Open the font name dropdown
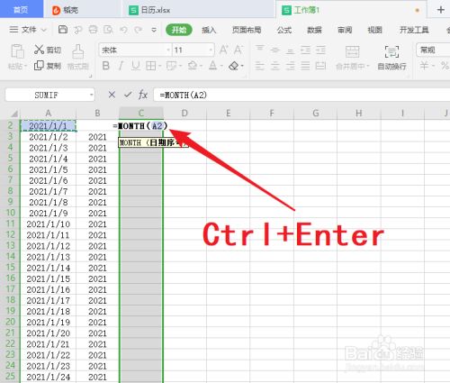 click(x=168, y=50)
